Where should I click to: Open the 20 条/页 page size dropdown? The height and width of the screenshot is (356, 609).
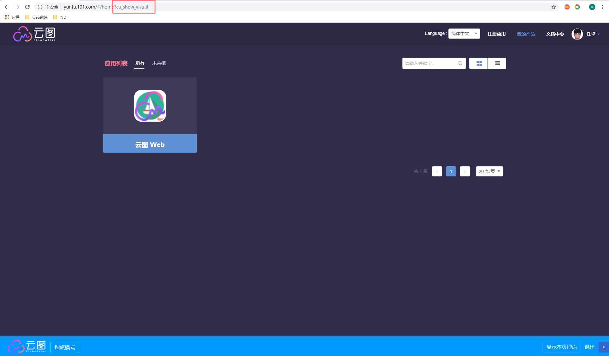click(489, 171)
